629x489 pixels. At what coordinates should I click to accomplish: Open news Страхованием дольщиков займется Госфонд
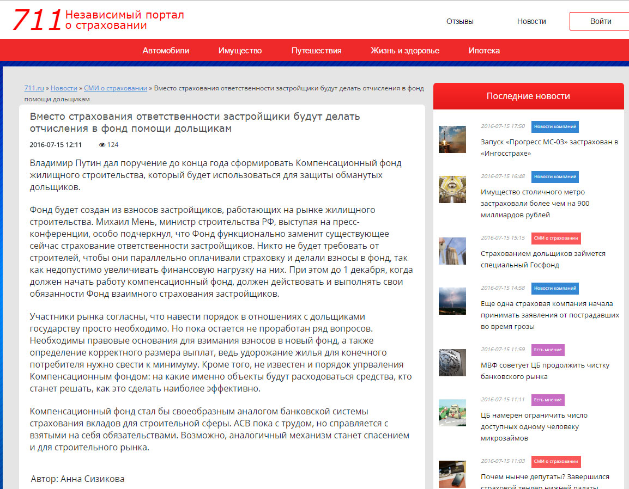[x=543, y=259]
